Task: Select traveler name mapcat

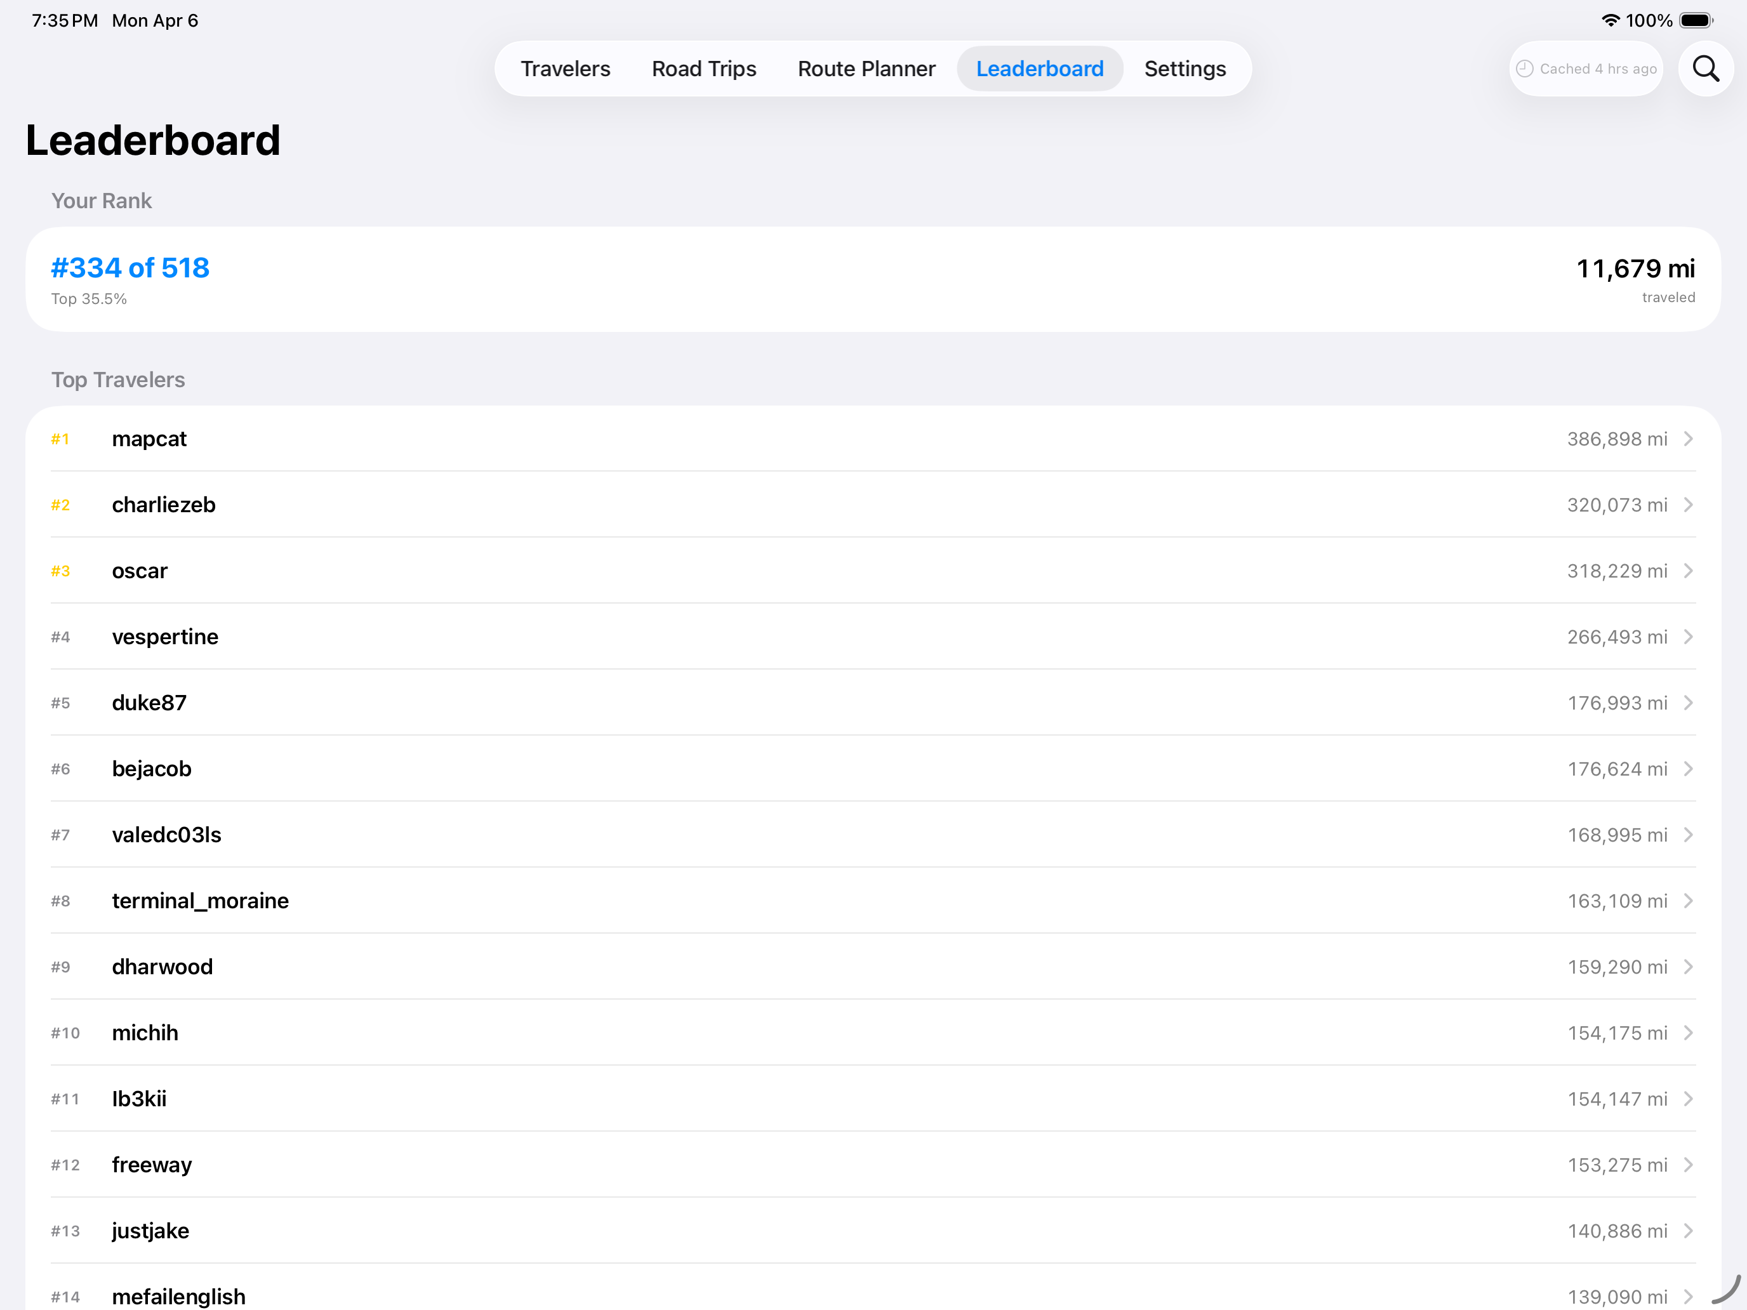Action: tap(149, 440)
